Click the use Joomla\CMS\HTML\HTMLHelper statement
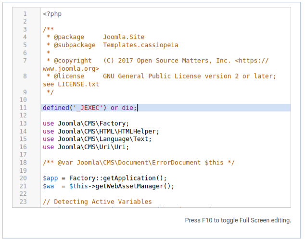305x242 pixels. click(101, 131)
